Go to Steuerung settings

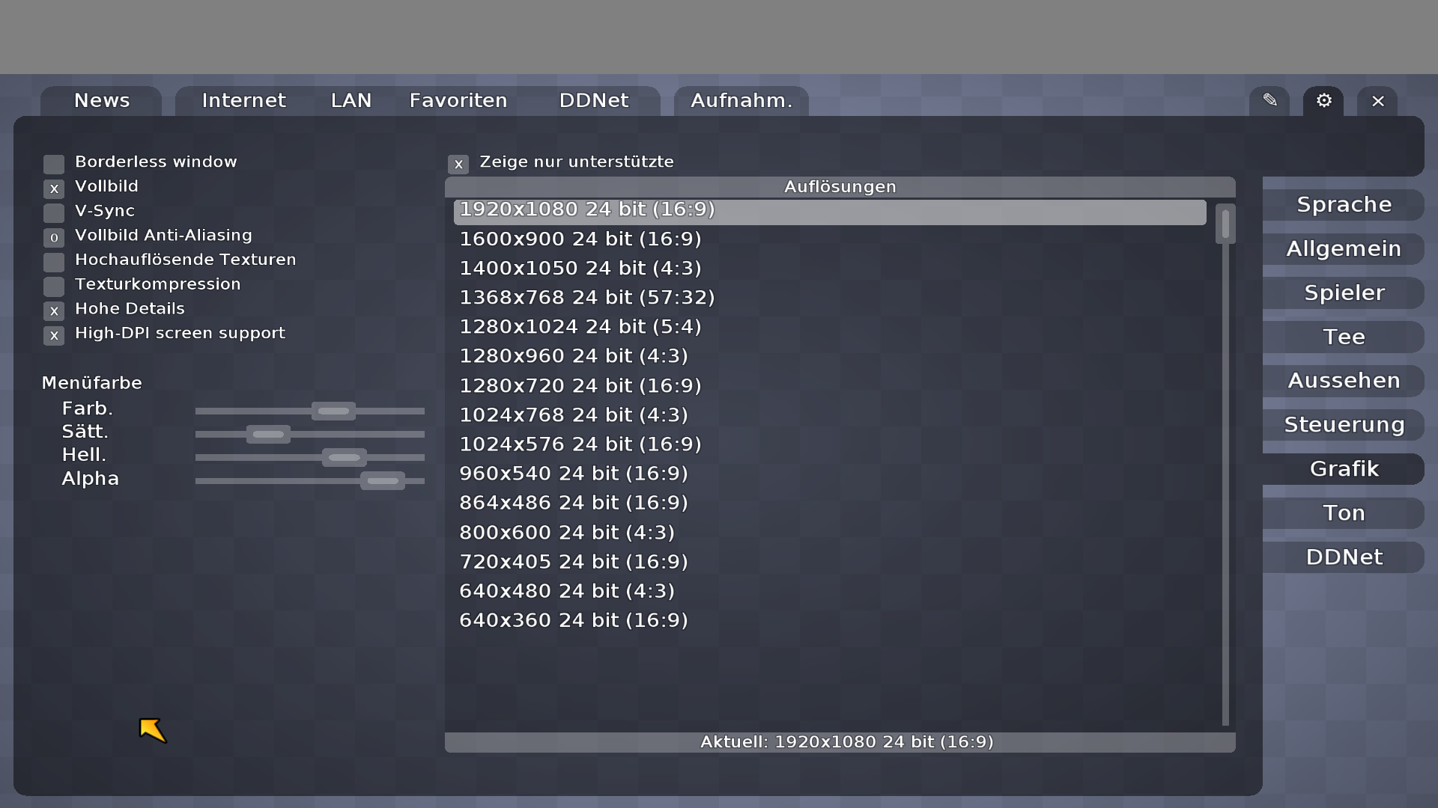tap(1344, 425)
